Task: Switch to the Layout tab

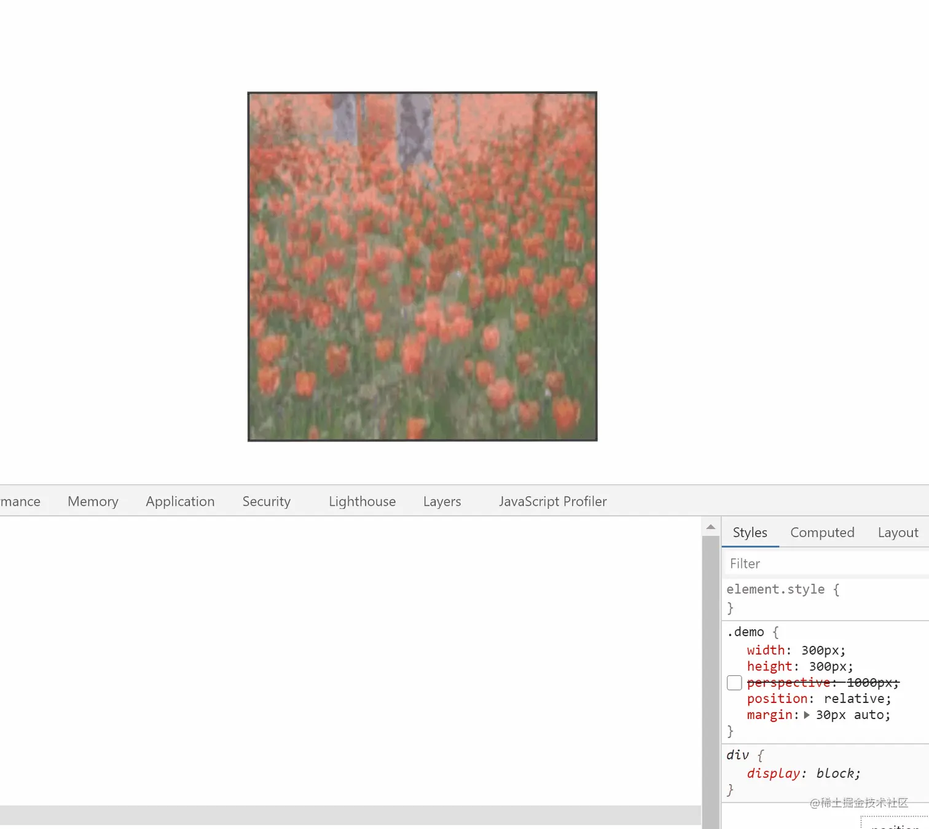Action: point(898,533)
